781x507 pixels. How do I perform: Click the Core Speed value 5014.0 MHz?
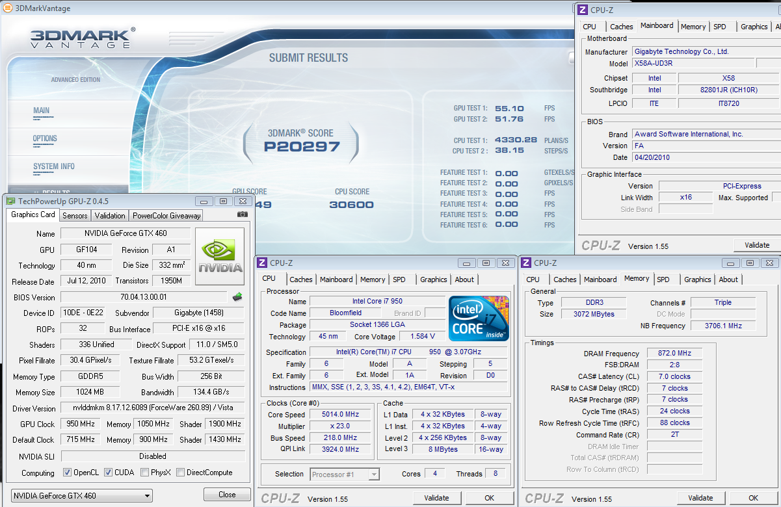pos(340,414)
